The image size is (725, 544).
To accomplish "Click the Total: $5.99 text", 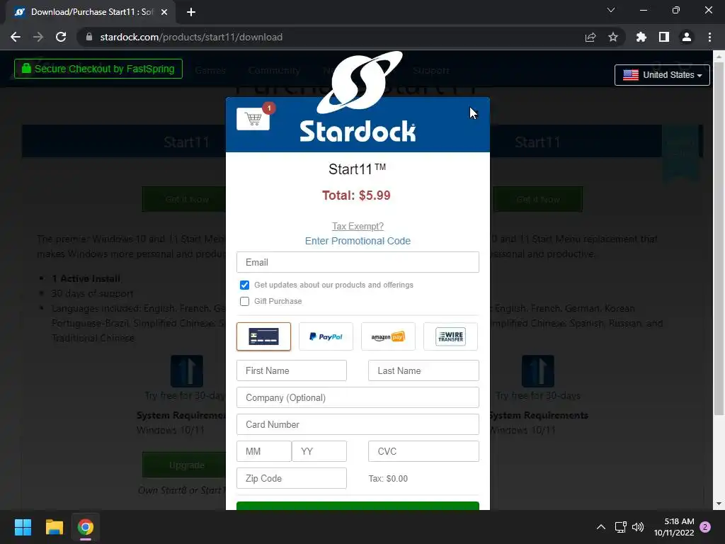I will pyautogui.click(x=356, y=195).
